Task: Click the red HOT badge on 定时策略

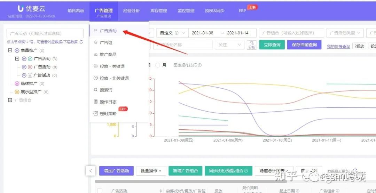Action: [x=123, y=109]
